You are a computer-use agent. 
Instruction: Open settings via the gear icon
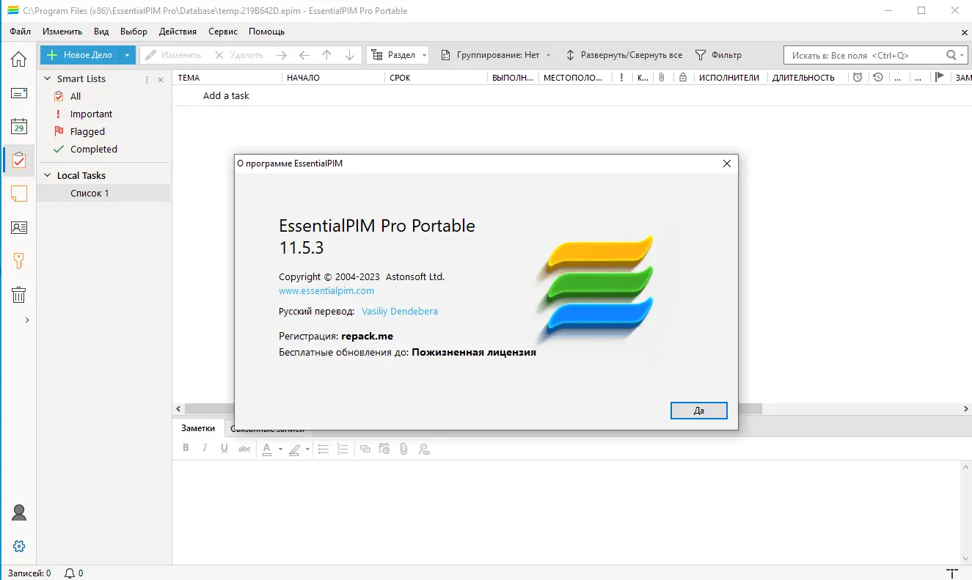(19, 546)
